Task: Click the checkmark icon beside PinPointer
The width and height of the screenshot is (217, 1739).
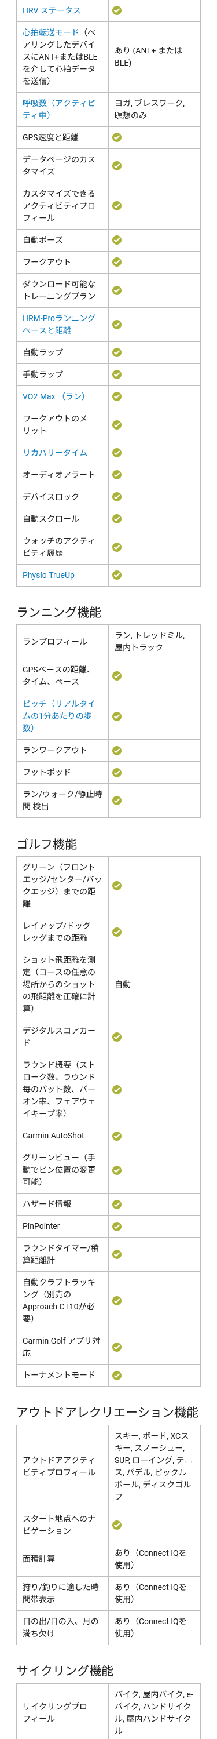Action: [x=116, y=1227]
